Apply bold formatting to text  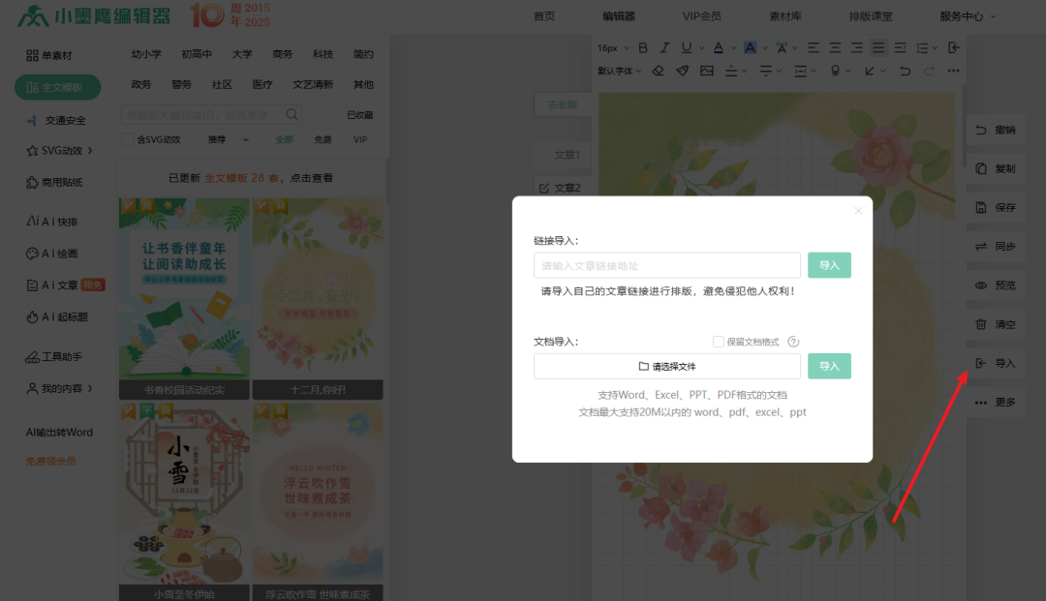click(x=643, y=47)
